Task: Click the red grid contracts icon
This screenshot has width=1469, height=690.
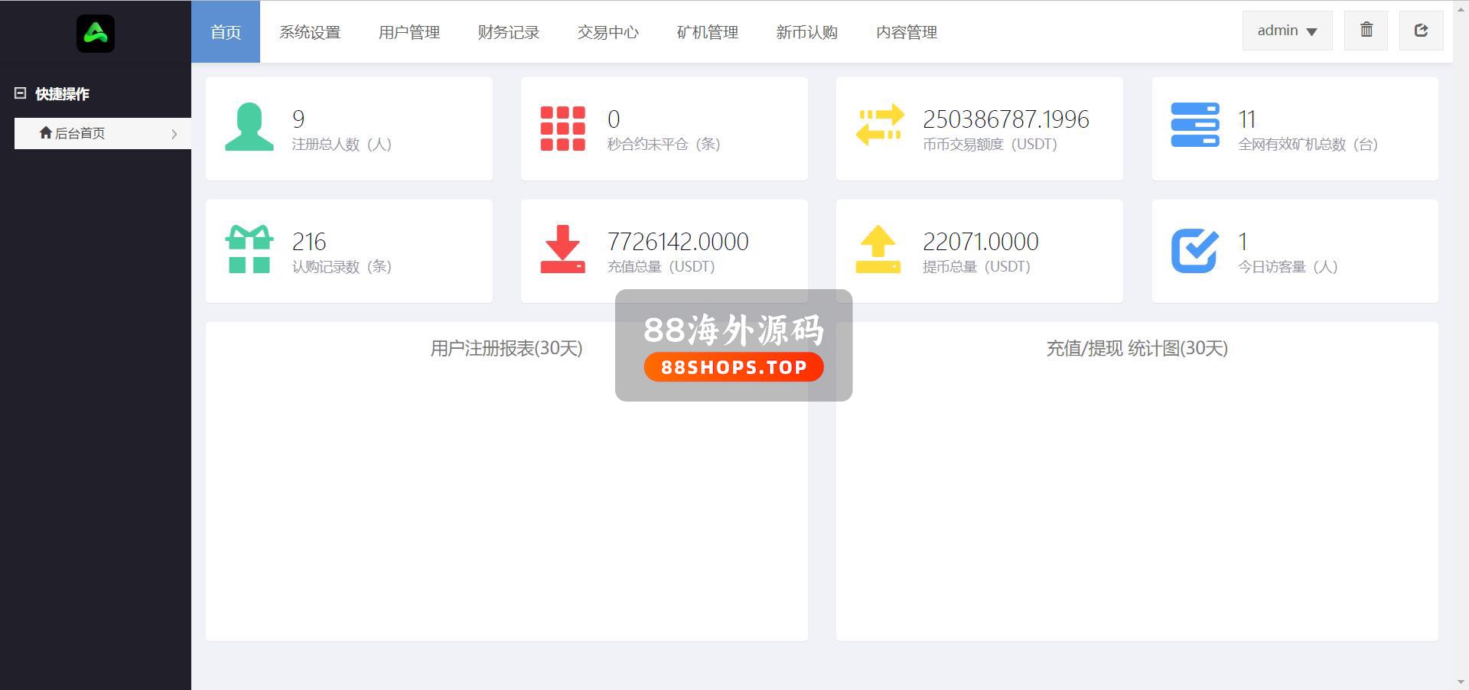Action: tap(562, 129)
